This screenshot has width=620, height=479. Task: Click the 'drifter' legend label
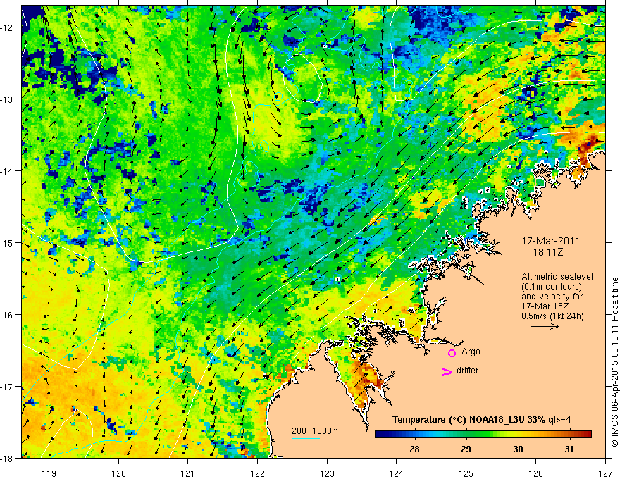[x=467, y=371]
